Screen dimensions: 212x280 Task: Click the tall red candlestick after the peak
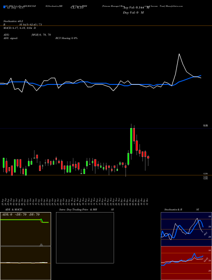coord(134,134)
